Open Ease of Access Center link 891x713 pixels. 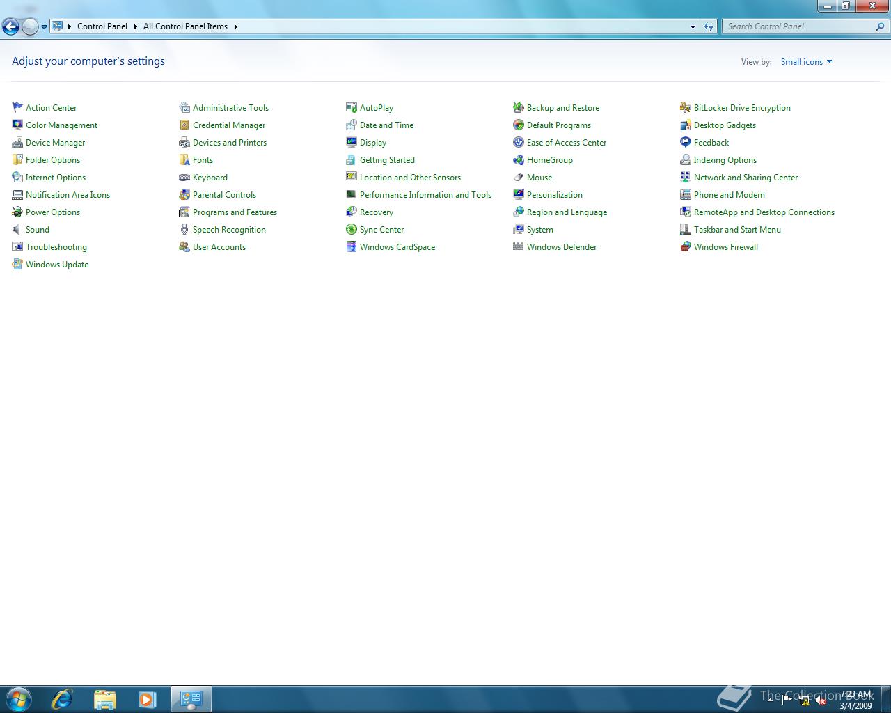click(x=567, y=143)
